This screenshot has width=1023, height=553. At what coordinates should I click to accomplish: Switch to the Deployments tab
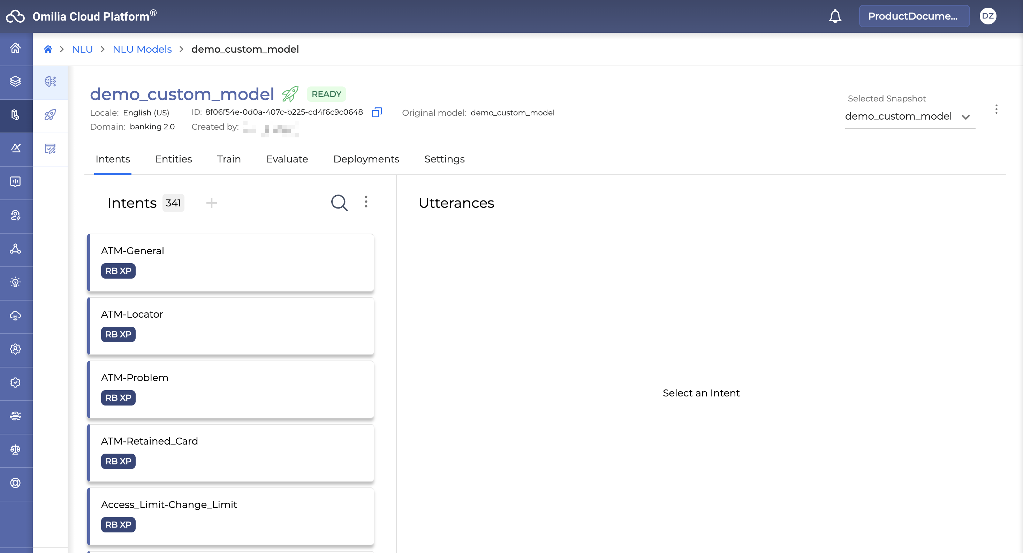pos(366,159)
